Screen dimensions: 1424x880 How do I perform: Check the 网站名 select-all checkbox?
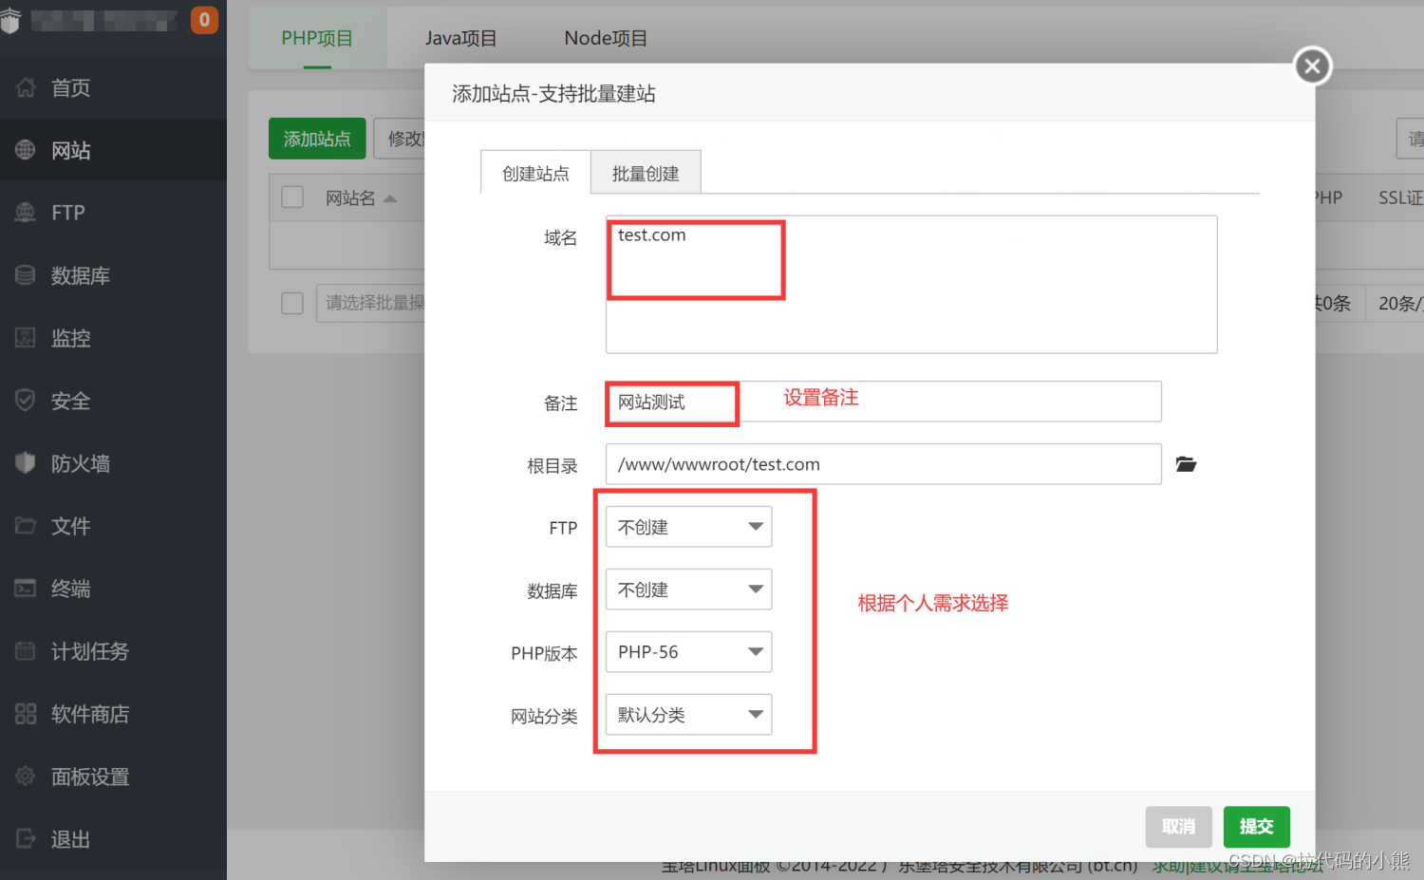click(x=291, y=196)
